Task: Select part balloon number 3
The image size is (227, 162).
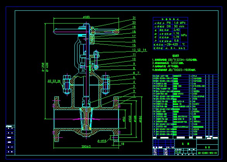Action: coord(134,86)
